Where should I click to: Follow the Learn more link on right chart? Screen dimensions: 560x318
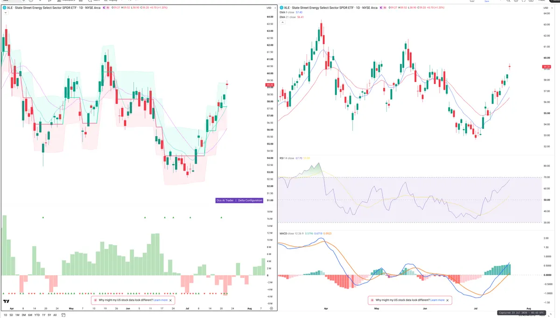coord(437,300)
